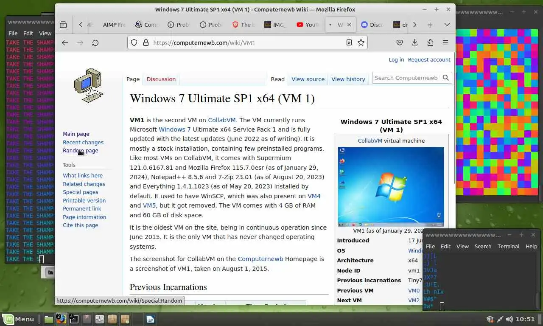Open Edit menu in left terminal

point(28,33)
